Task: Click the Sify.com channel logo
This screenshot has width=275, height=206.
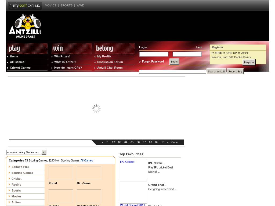Action: 25,6
